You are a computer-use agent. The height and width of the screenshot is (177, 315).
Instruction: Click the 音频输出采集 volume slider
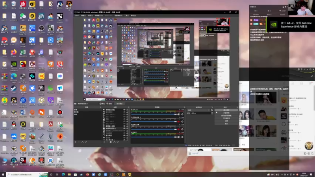pos(154,129)
